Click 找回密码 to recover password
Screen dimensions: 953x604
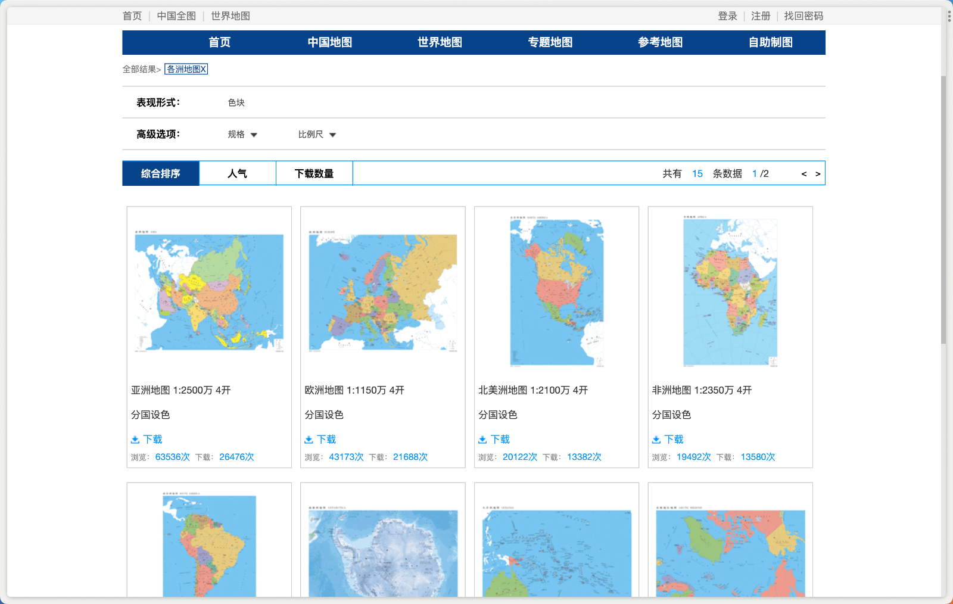tap(803, 16)
